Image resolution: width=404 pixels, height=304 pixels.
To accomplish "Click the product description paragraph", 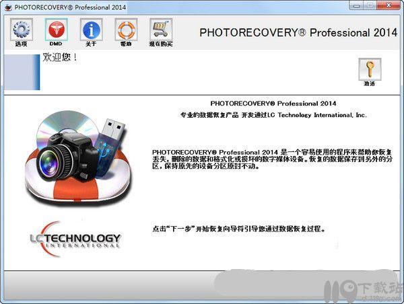I will click(x=272, y=159).
